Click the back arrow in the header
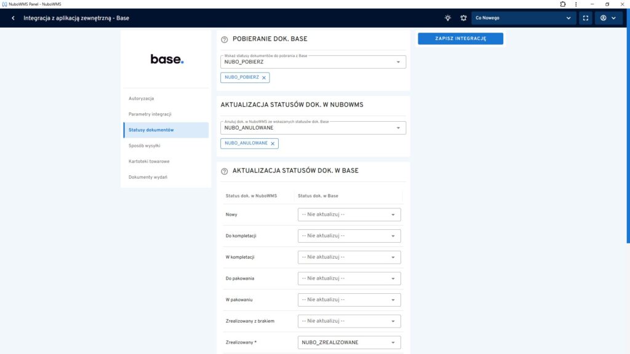Image resolution: width=630 pixels, height=354 pixels. [x=13, y=18]
